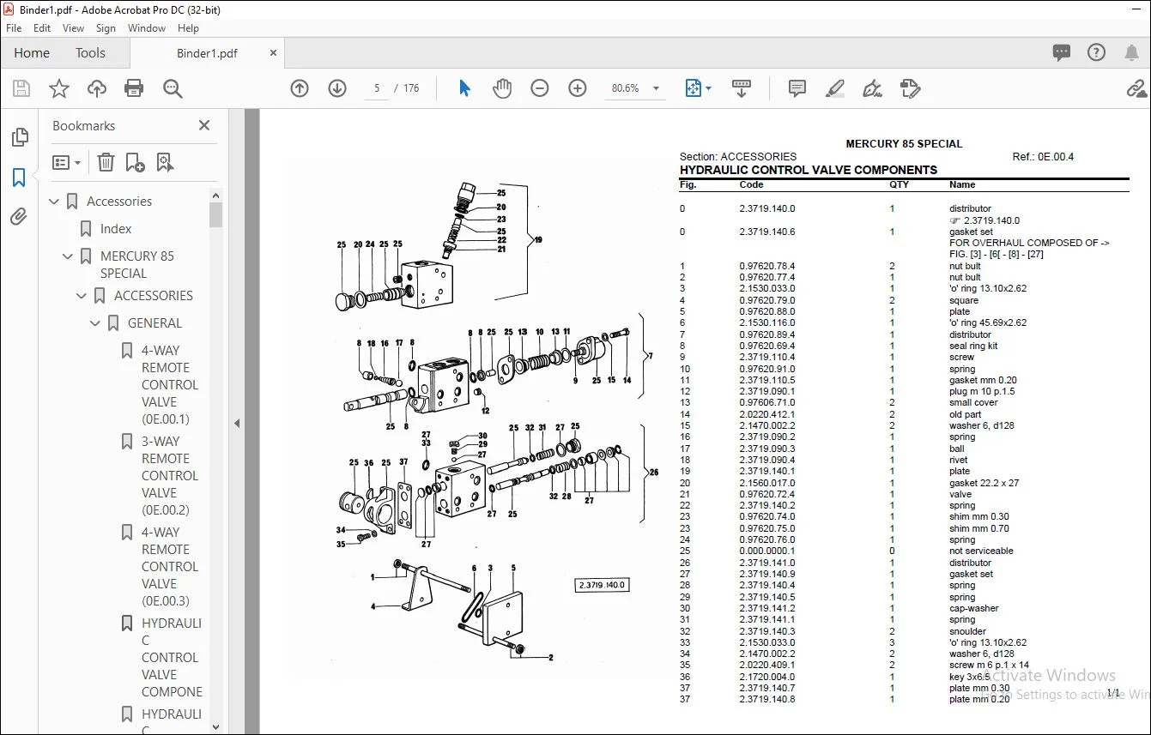The width and height of the screenshot is (1151, 735).
Task: Click the cloud upload icon
Action: click(97, 88)
